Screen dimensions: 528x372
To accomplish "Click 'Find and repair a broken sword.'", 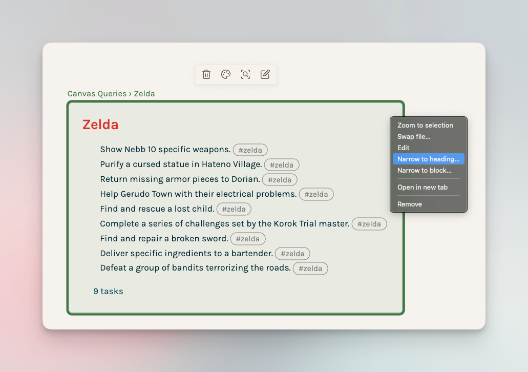I will (x=164, y=238).
